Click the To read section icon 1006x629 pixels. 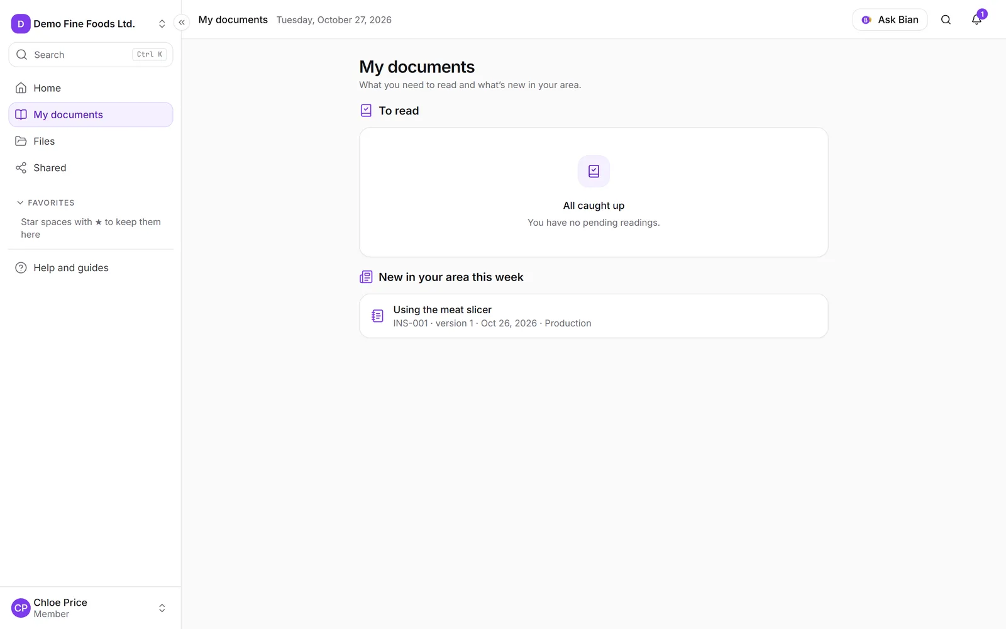(x=366, y=111)
